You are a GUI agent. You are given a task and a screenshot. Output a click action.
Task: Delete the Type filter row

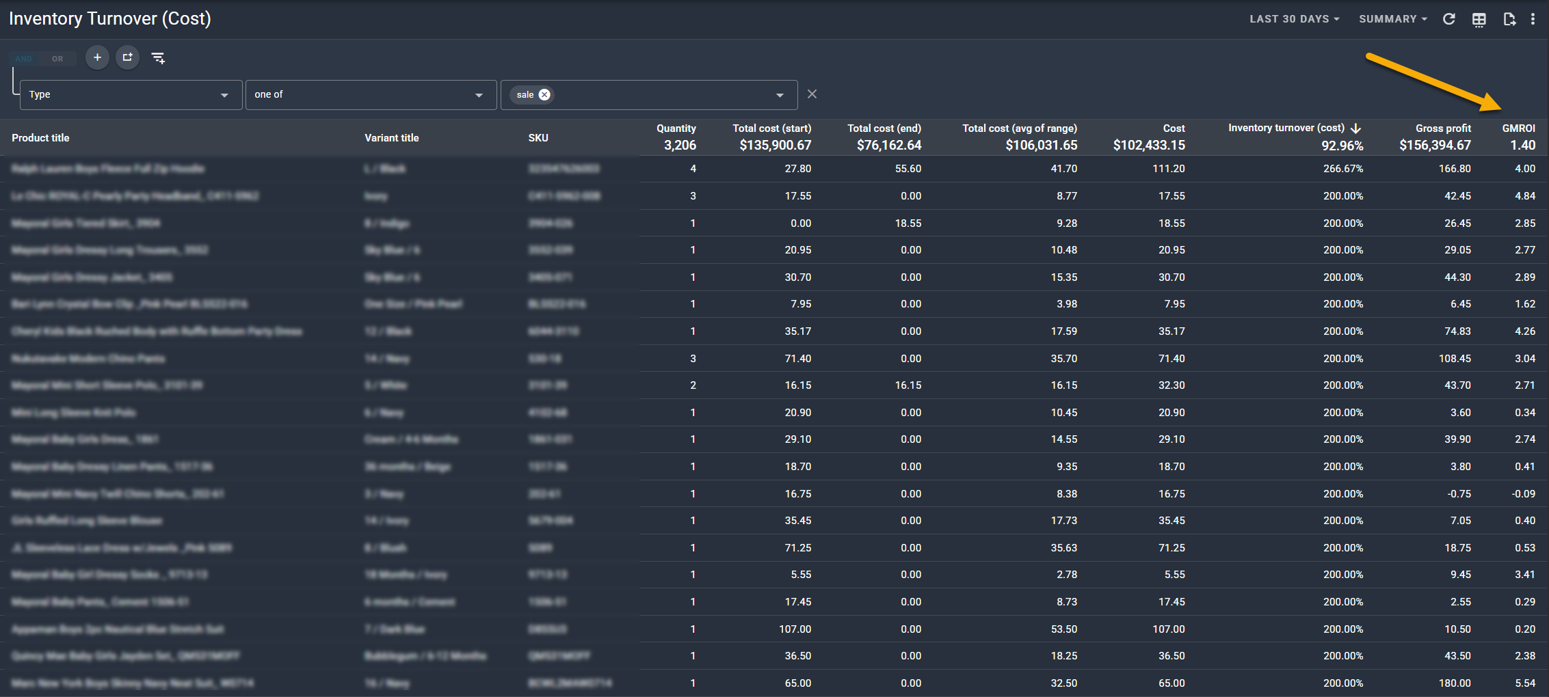[x=812, y=94]
